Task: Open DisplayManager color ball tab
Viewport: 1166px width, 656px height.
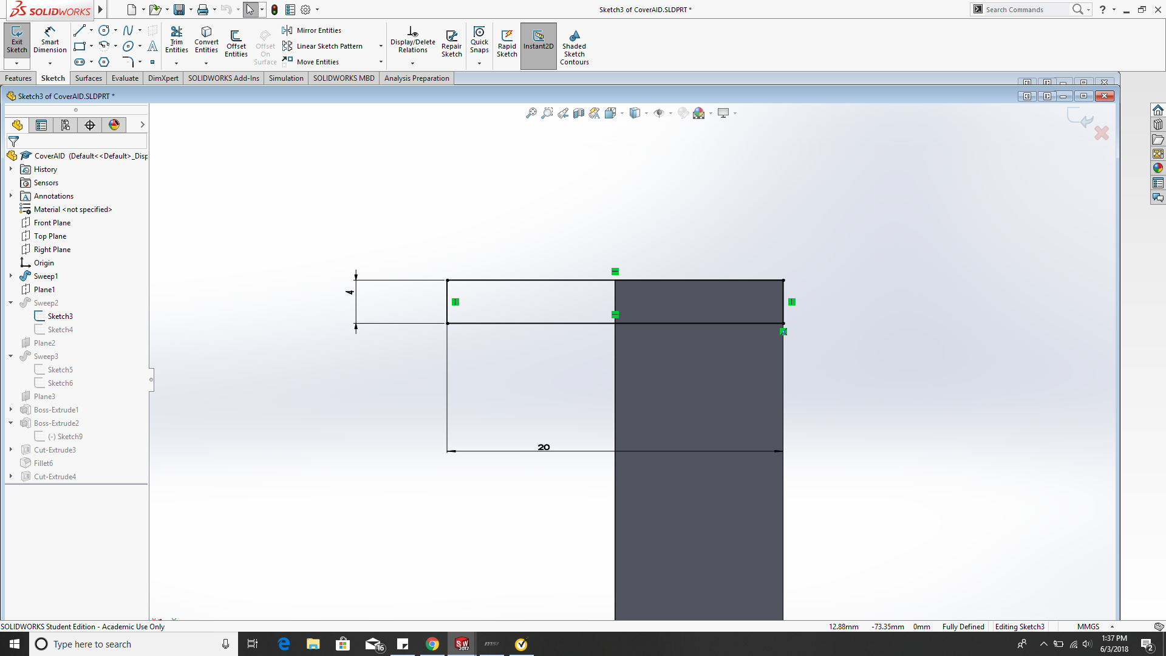Action: pyautogui.click(x=114, y=125)
